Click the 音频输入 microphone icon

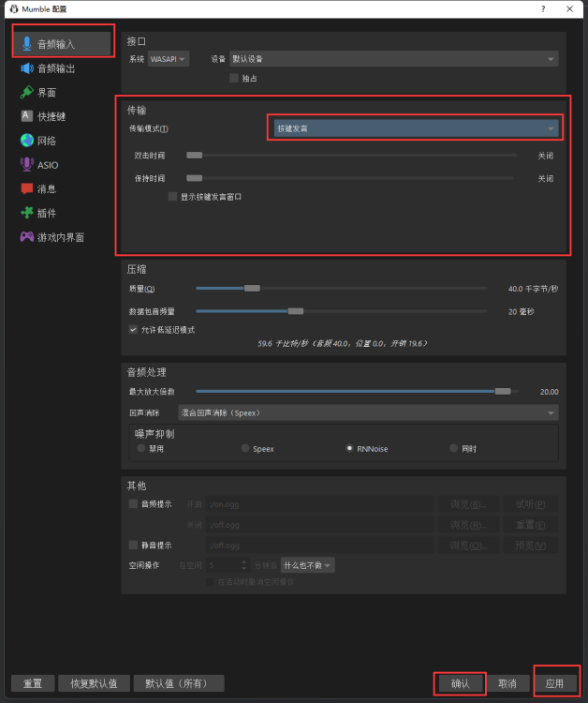click(27, 44)
